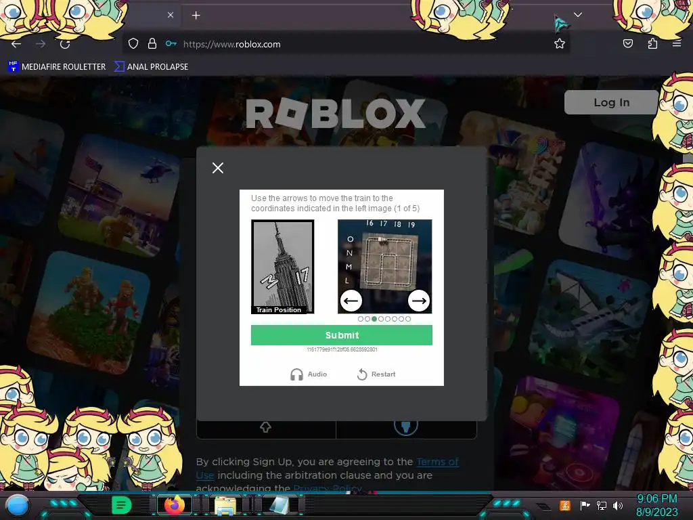The image size is (693, 520).
Task: Click the circular restart arrow icon
Action: click(x=362, y=374)
